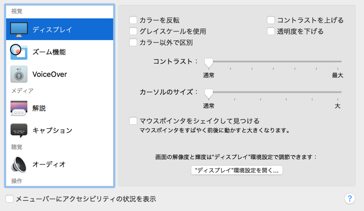
Task: Click the メディア section header
Action: pos(22,91)
